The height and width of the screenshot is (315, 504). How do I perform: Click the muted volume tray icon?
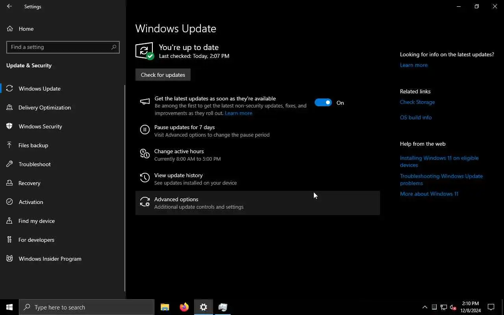click(453, 307)
